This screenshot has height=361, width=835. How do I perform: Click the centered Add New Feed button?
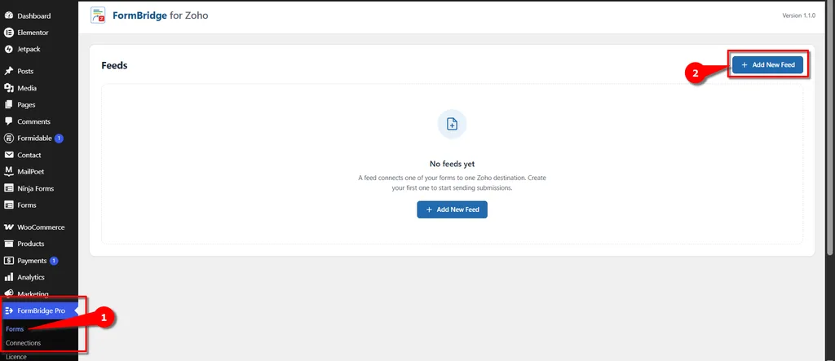(x=452, y=209)
